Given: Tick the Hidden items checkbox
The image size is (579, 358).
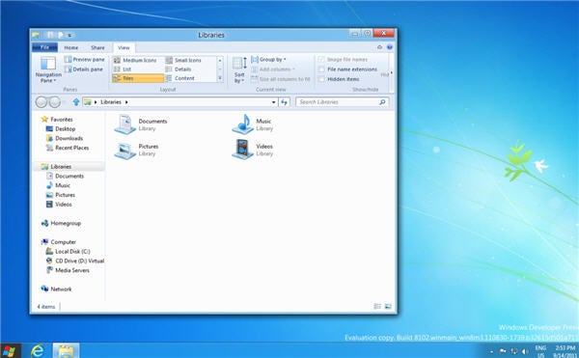Looking at the screenshot, I should 321,79.
